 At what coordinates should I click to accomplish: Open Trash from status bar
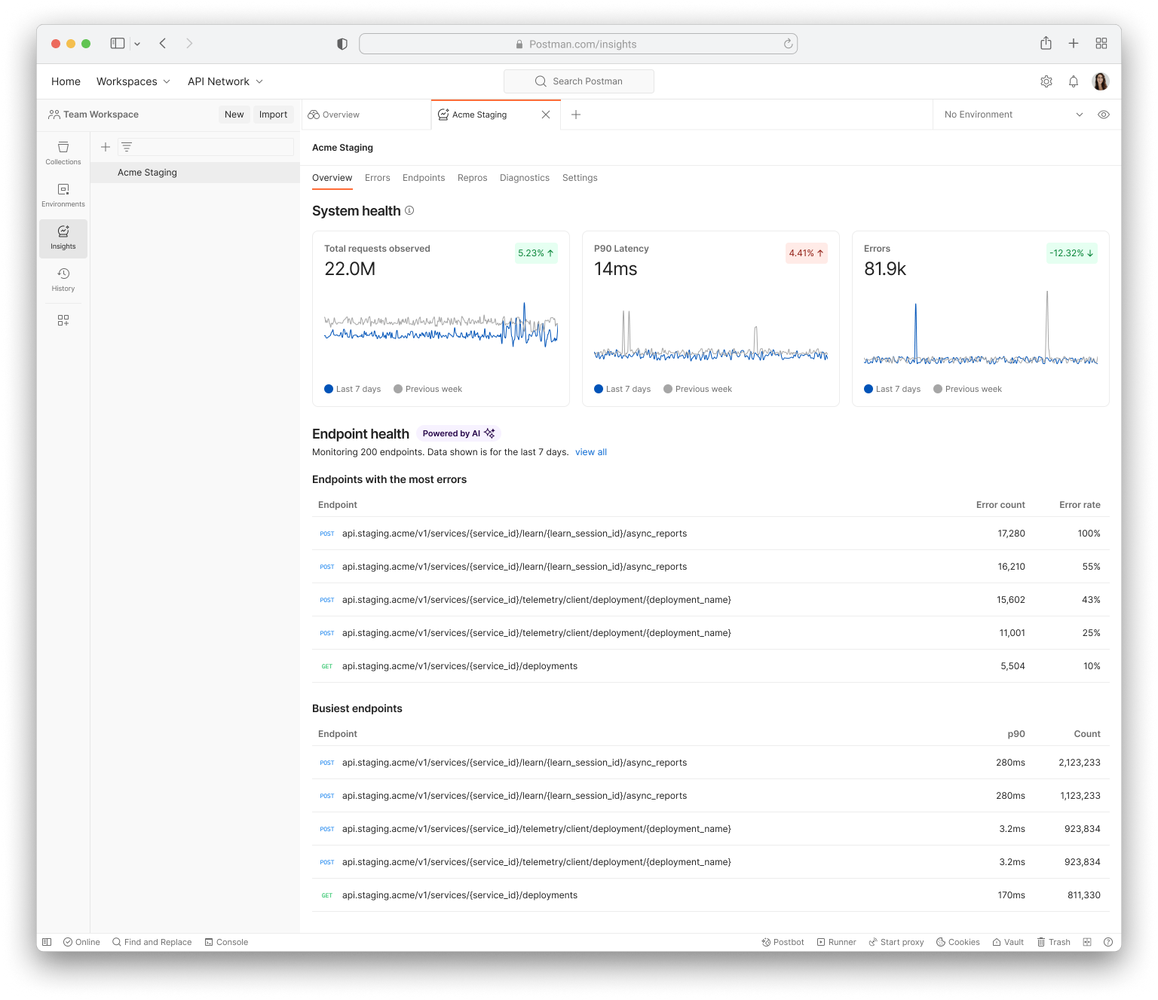pyautogui.click(x=1053, y=942)
